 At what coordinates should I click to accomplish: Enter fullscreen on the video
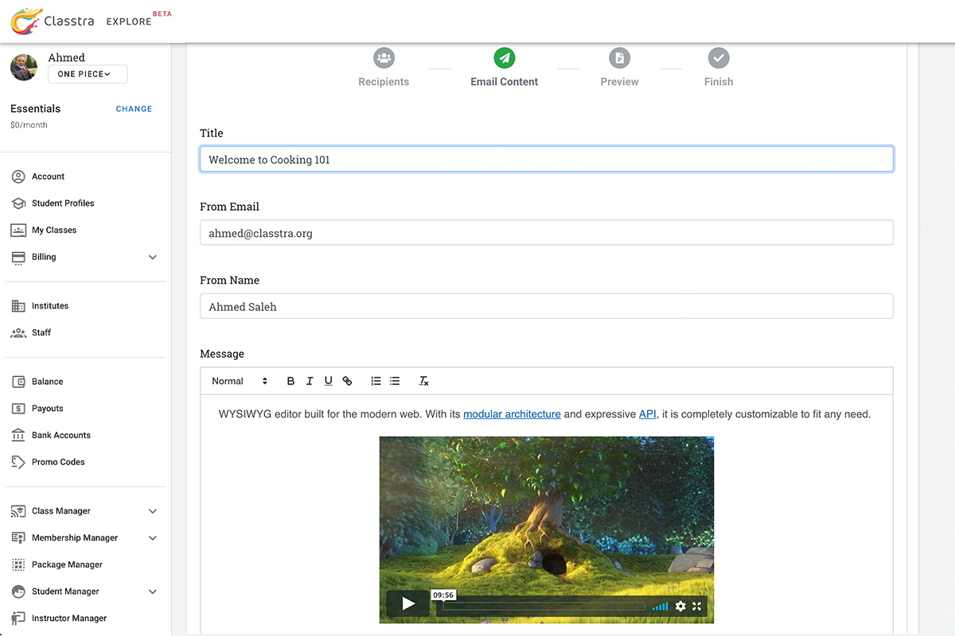tap(697, 606)
